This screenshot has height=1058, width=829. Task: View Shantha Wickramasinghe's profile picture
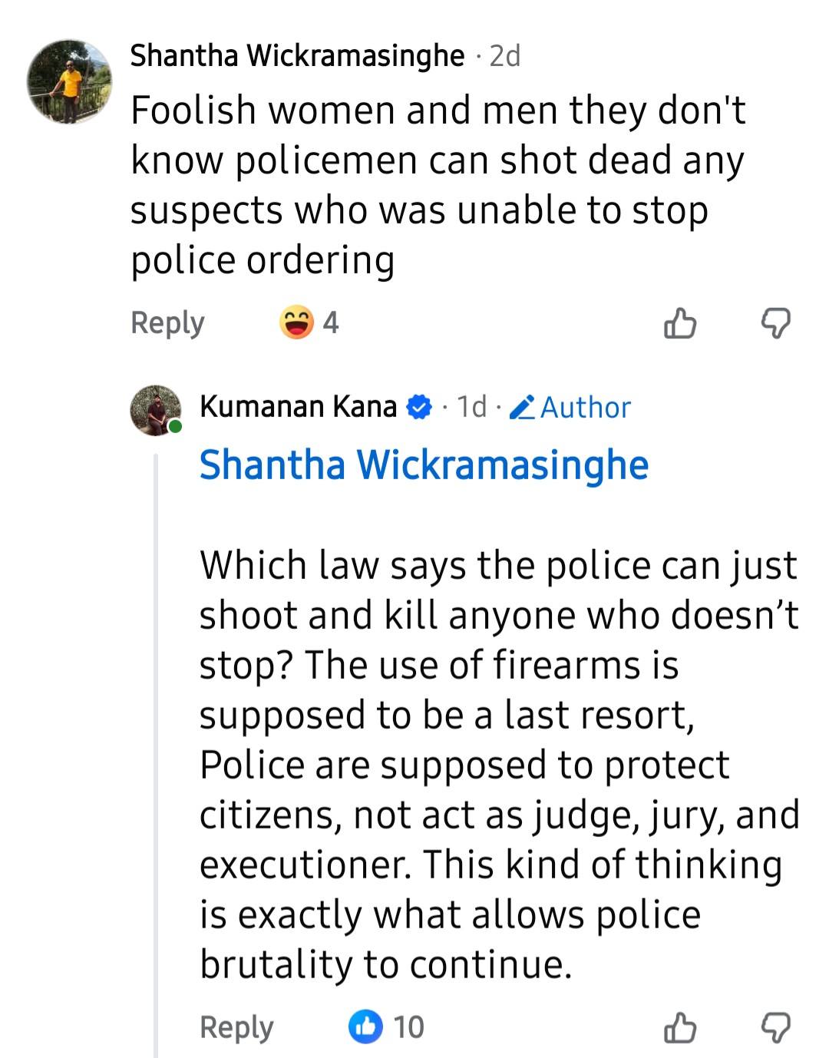(69, 81)
